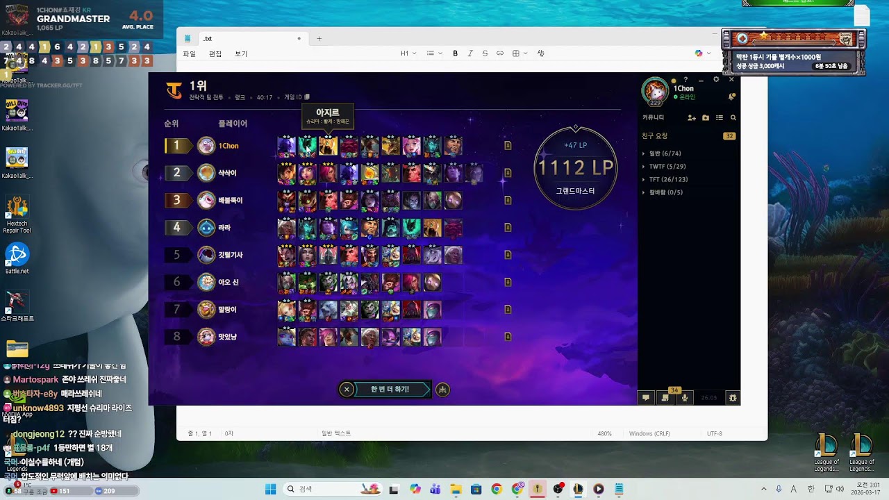Screen dimensions: 889x500
Task: Insert a link in Notepad toolbar
Action: coord(500,53)
